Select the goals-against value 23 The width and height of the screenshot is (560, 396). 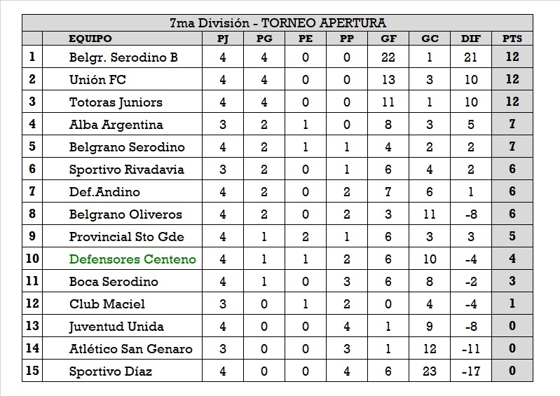coord(430,371)
